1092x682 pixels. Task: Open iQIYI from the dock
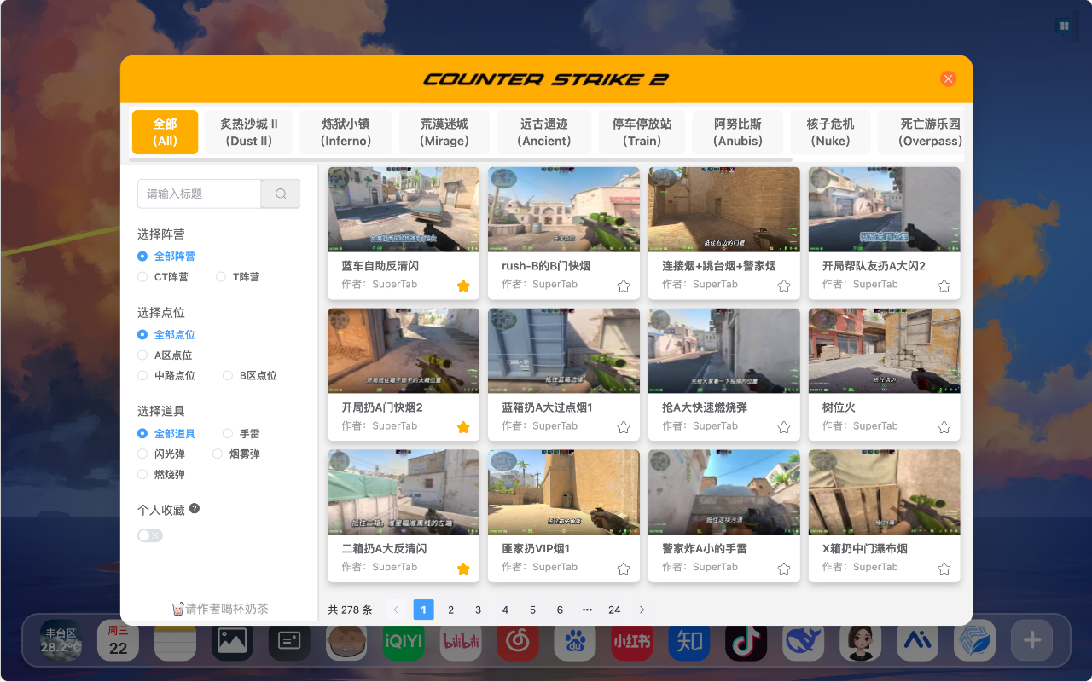[404, 640]
